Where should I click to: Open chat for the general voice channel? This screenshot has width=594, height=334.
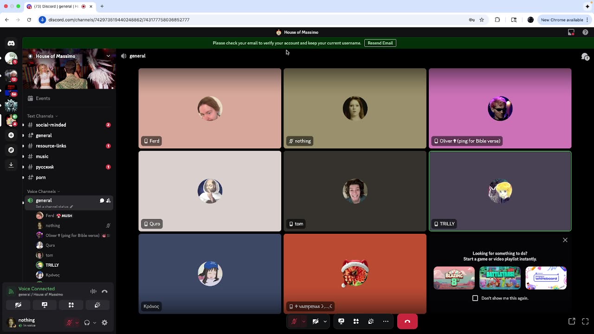pos(102,200)
